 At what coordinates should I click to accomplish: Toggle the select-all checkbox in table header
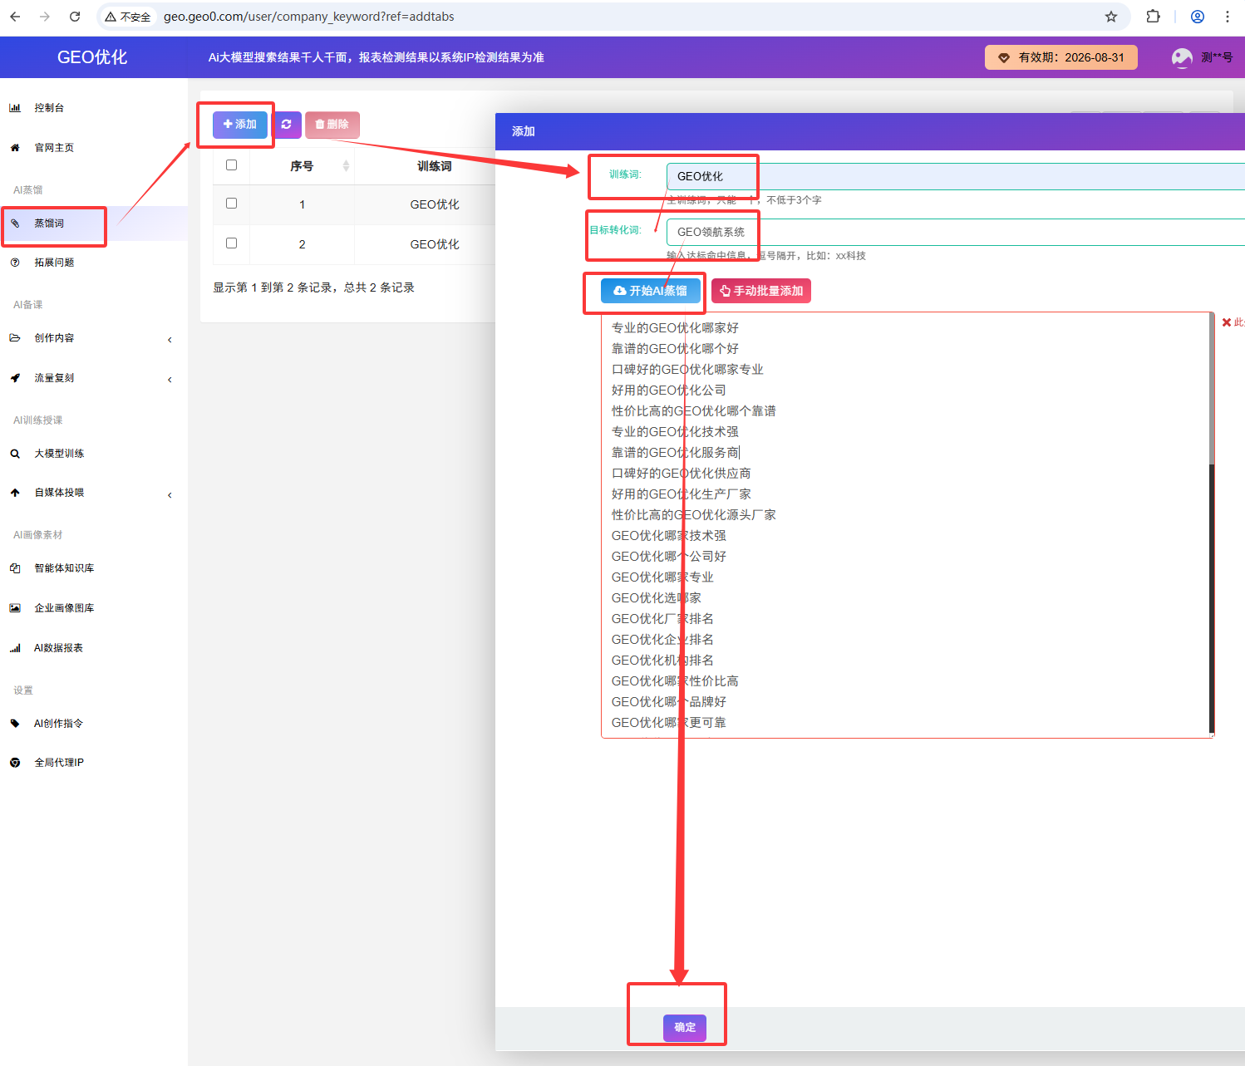click(232, 165)
